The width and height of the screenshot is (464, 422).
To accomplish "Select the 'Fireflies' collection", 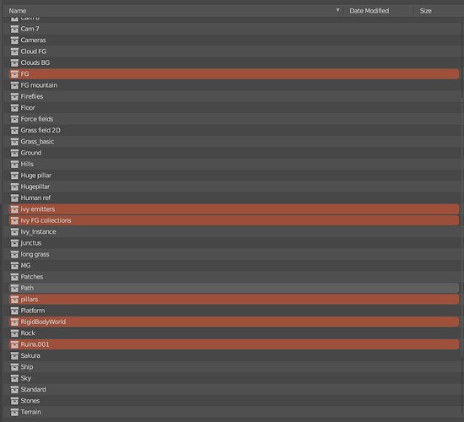I will 234,96.
